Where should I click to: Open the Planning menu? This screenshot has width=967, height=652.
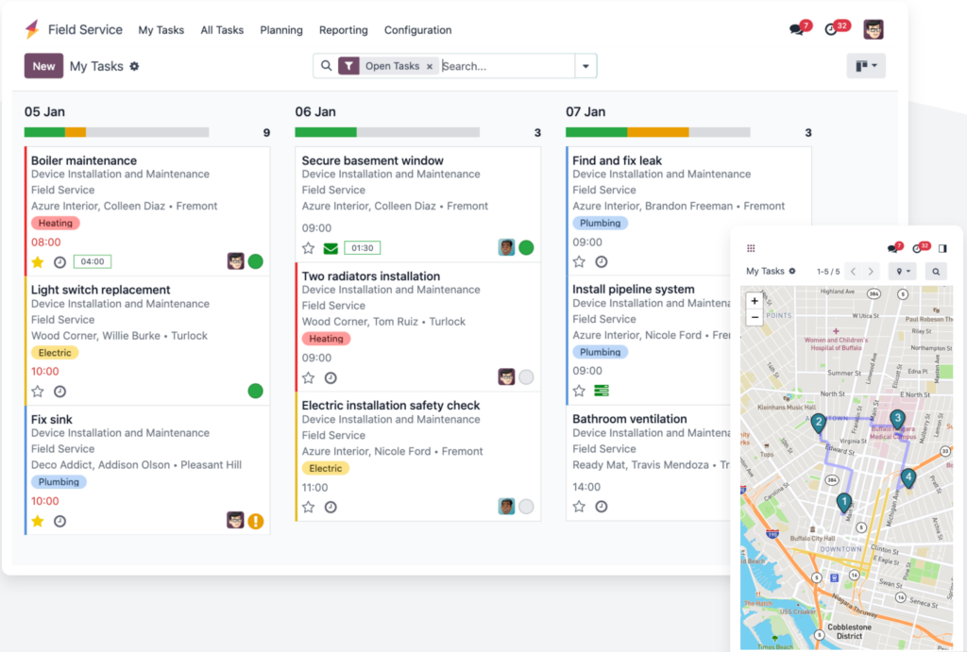(281, 30)
